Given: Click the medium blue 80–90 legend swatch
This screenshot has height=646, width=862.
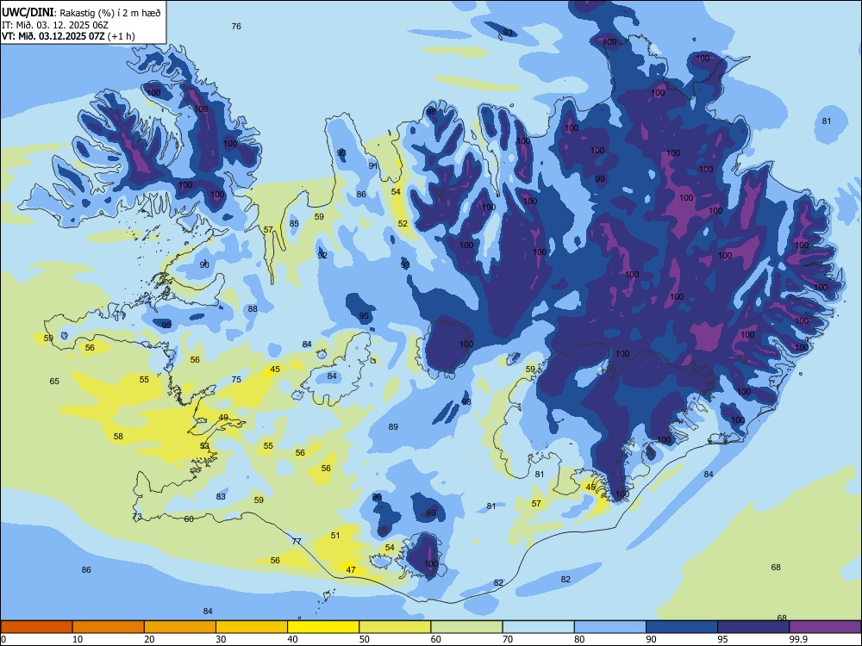Looking at the screenshot, I should pos(610,627).
